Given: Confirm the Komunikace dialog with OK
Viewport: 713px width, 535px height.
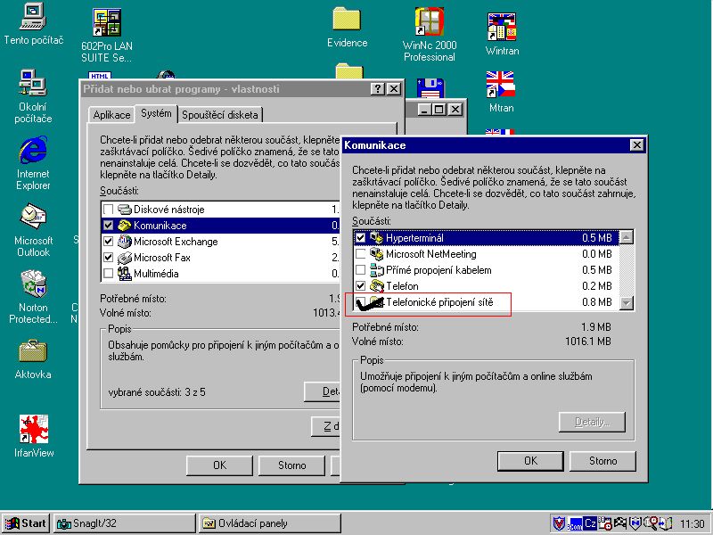Looking at the screenshot, I should point(530,461).
